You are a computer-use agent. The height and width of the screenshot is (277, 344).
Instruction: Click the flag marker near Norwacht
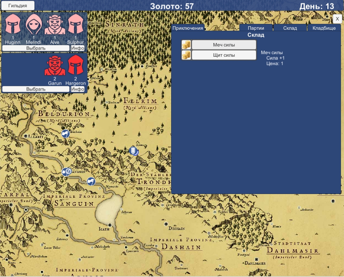pos(91,182)
